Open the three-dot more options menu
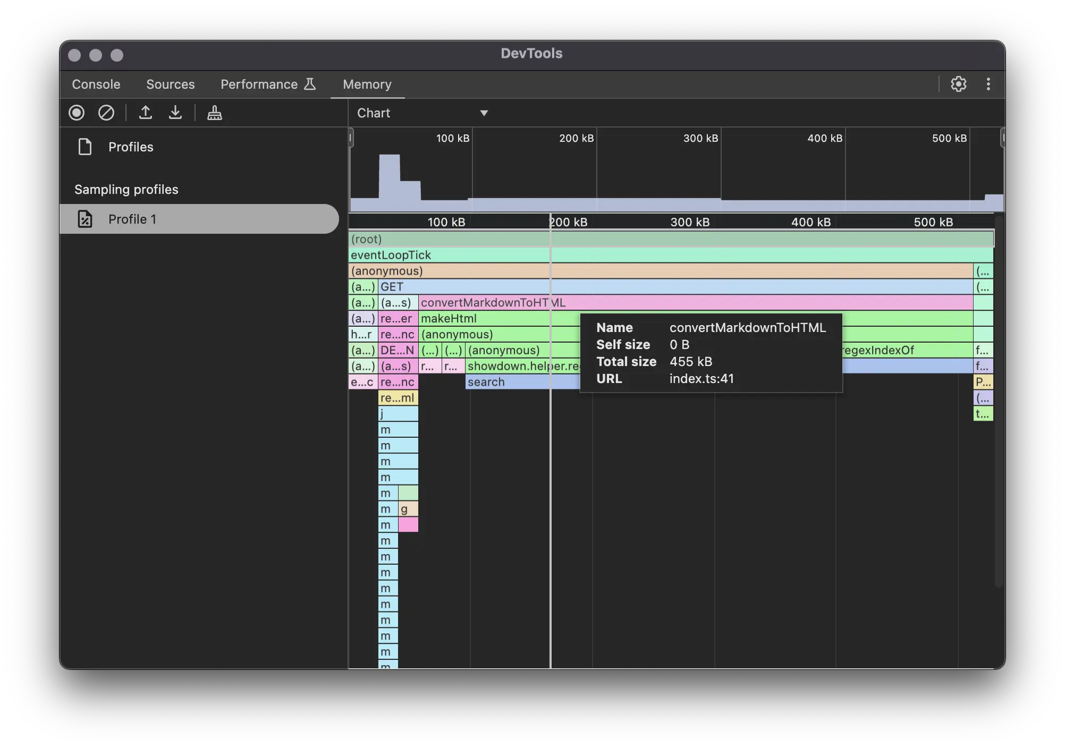The height and width of the screenshot is (748, 1065). [x=988, y=84]
